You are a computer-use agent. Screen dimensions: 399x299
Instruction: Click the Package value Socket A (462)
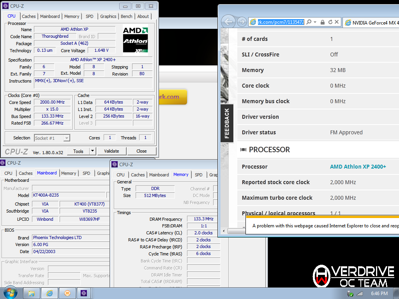[74, 43]
